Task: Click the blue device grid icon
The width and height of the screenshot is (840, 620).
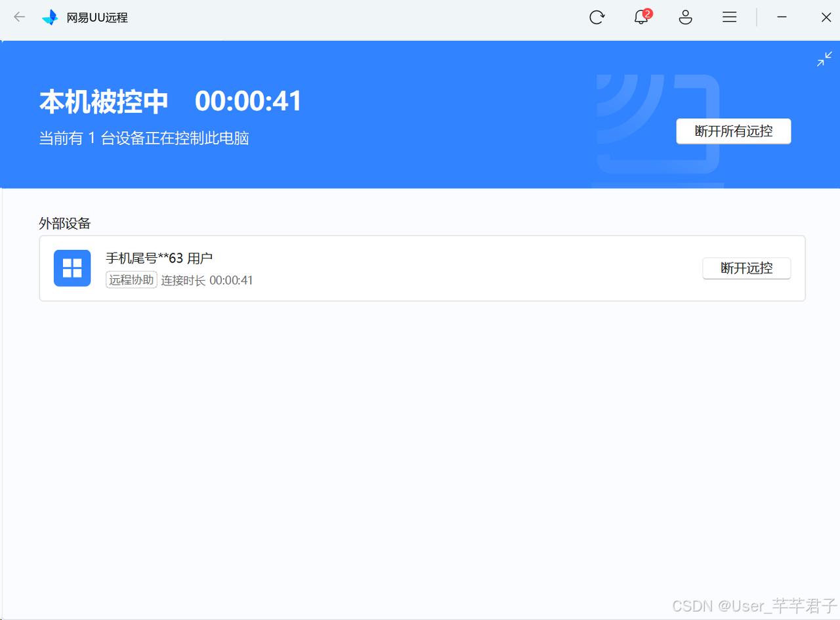Action: tap(72, 268)
